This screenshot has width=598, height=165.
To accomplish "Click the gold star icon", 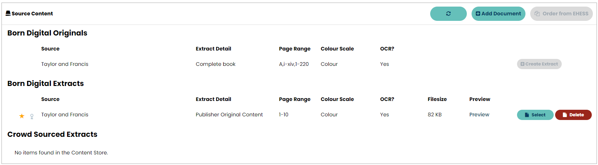I will click(x=22, y=116).
